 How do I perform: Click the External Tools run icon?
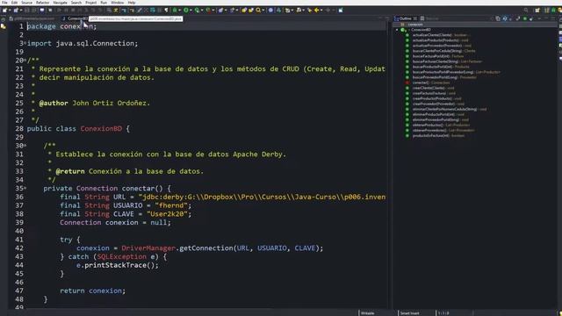(x=208, y=11)
